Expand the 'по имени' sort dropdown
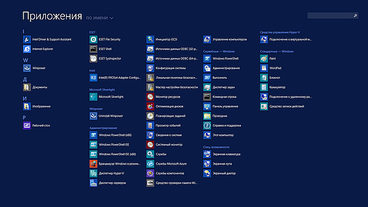 click(x=99, y=18)
